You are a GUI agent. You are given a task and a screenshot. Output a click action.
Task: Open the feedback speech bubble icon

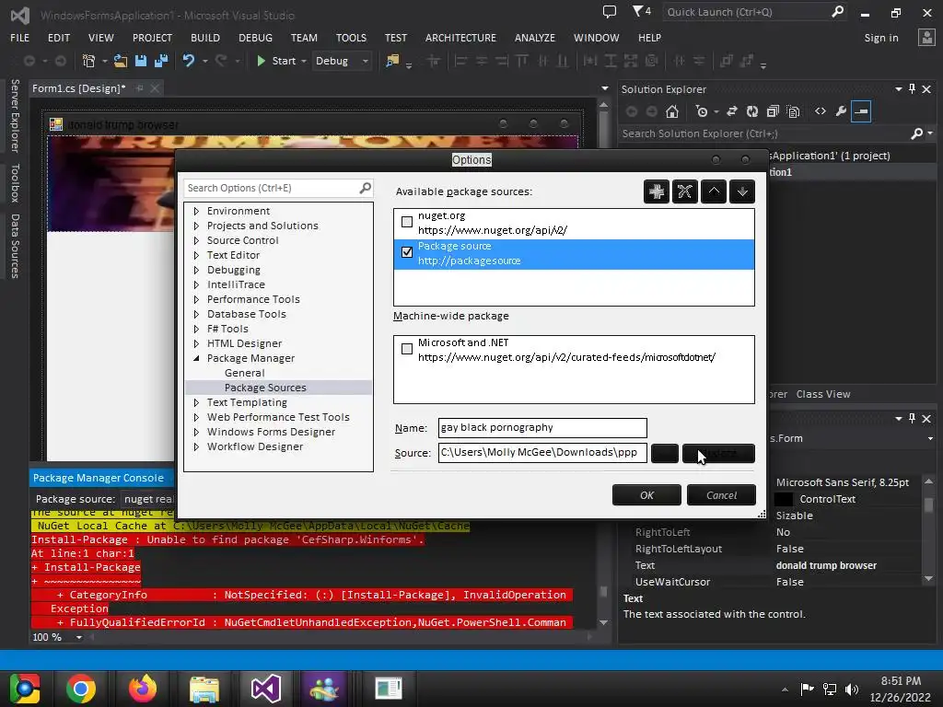pyautogui.click(x=610, y=11)
